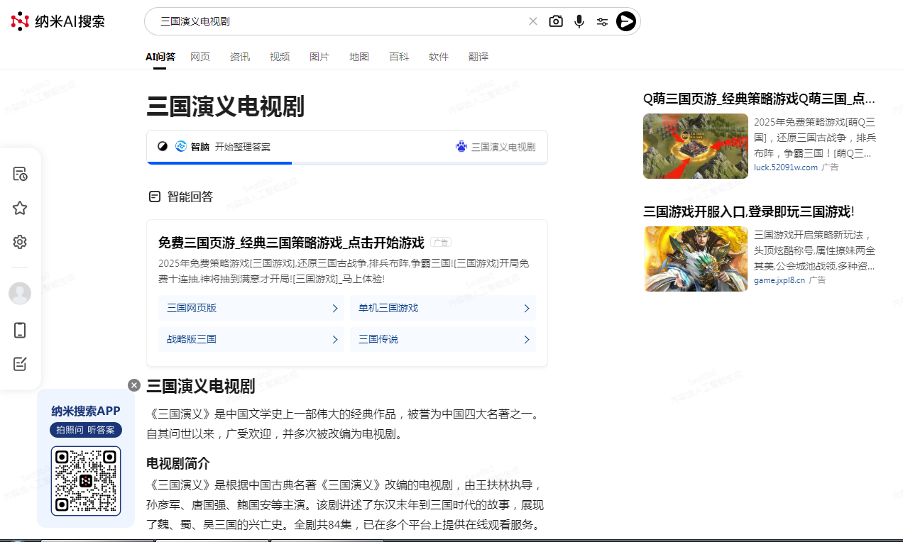The width and height of the screenshot is (903, 542).
Task: Expand the 战略版三国 entry chevron
Action: tap(334, 339)
